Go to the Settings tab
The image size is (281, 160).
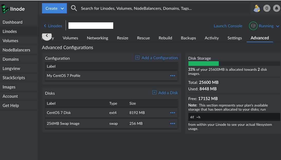tap(235, 38)
